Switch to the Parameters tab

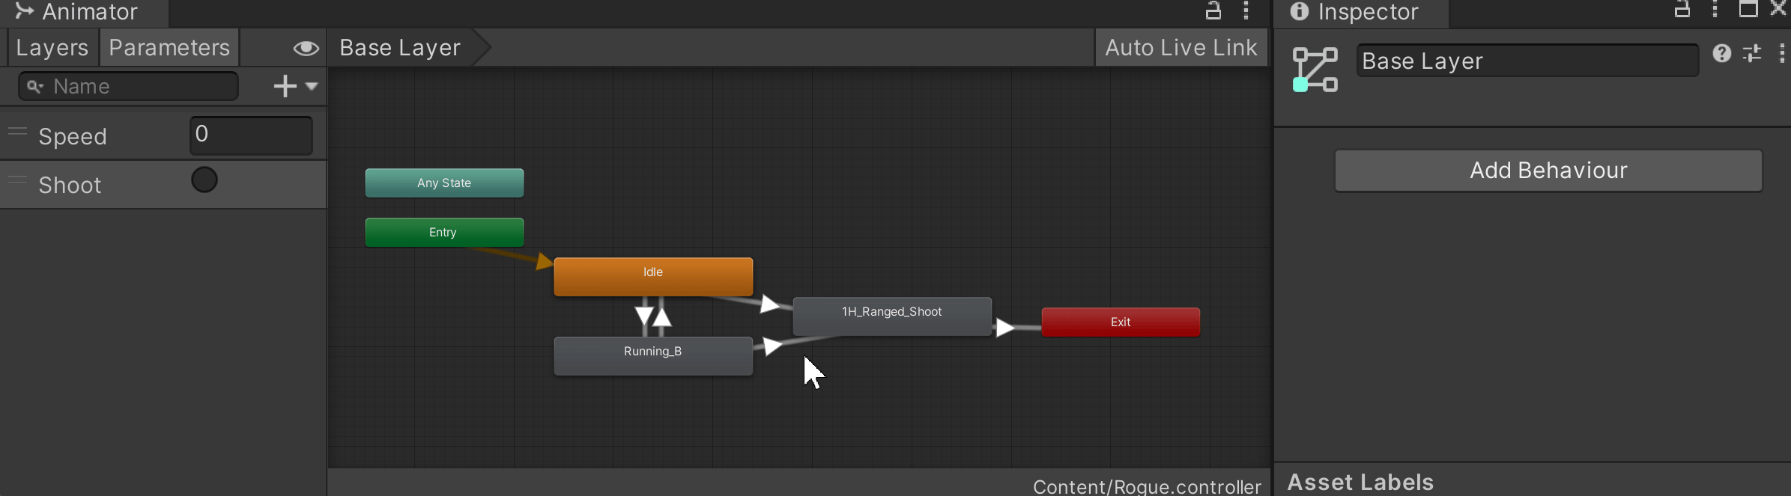(x=169, y=48)
